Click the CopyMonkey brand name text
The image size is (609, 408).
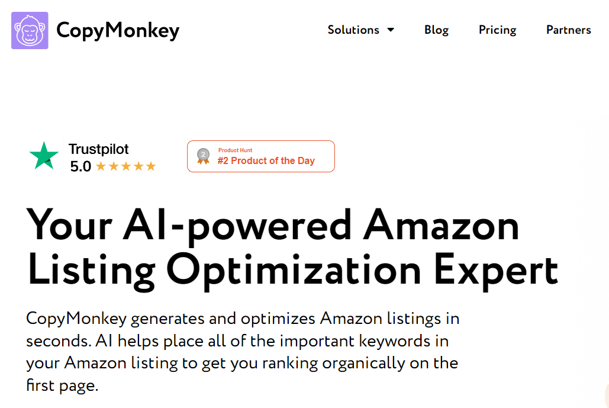tap(118, 30)
